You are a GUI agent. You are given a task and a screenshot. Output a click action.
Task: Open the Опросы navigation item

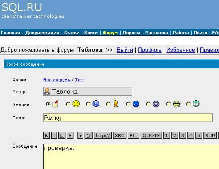[131, 33]
